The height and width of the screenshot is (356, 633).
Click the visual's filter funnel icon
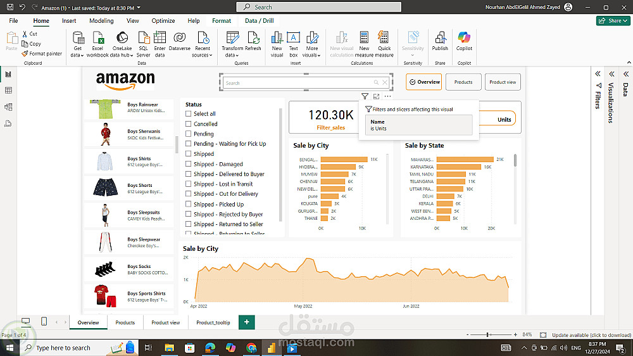(x=365, y=96)
